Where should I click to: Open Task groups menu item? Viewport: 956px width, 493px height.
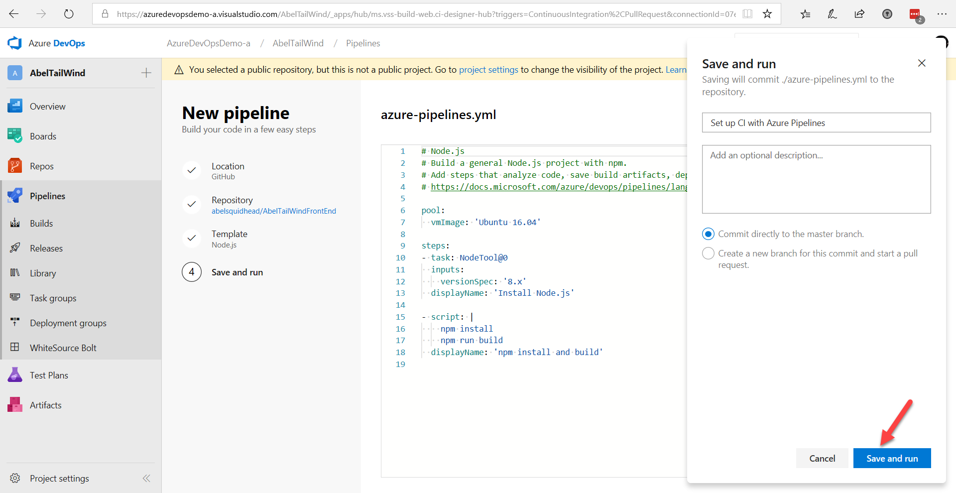pyautogui.click(x=53, y=298)
